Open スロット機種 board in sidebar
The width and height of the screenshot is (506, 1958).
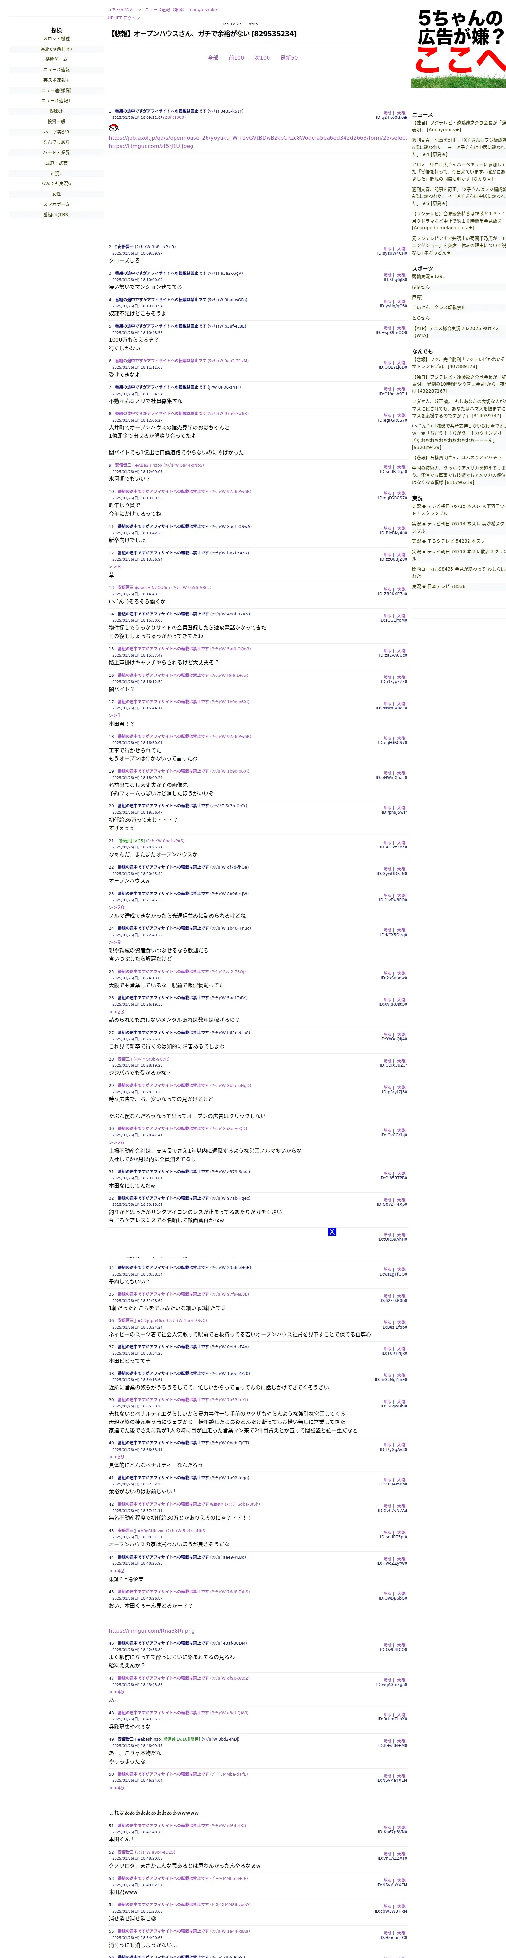pos(56,39)
